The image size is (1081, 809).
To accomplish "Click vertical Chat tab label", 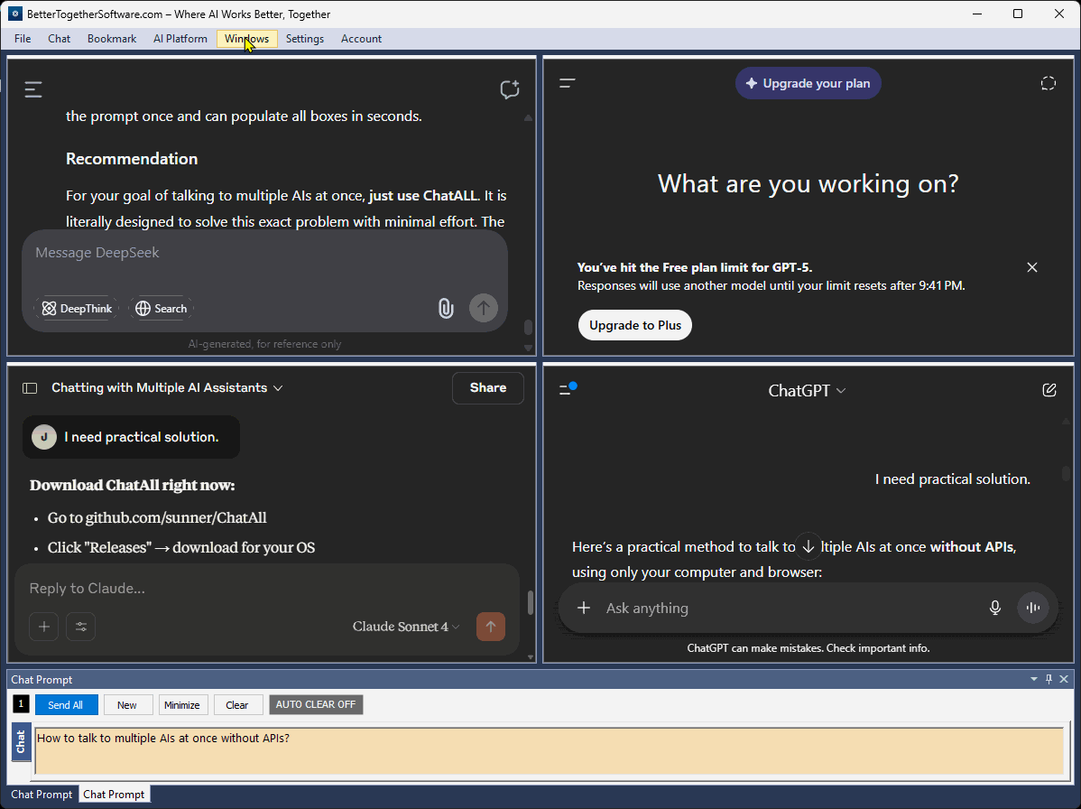I will (22, 741).
